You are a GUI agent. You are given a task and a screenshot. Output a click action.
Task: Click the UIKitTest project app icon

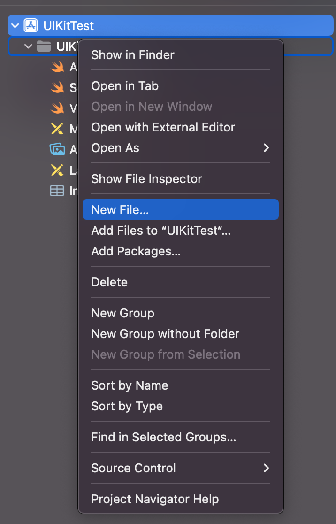31,26
